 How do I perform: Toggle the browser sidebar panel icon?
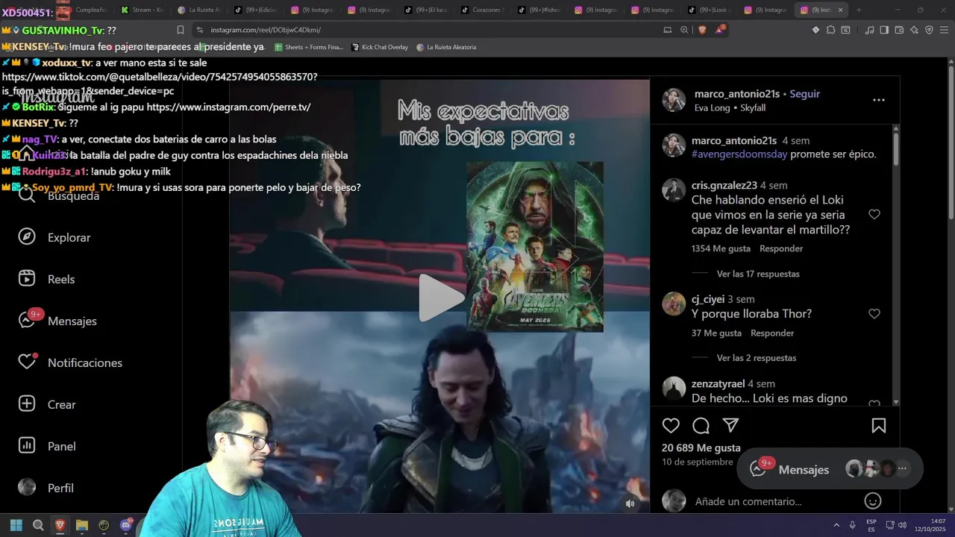pyautogui.click(x=884, y=30)
